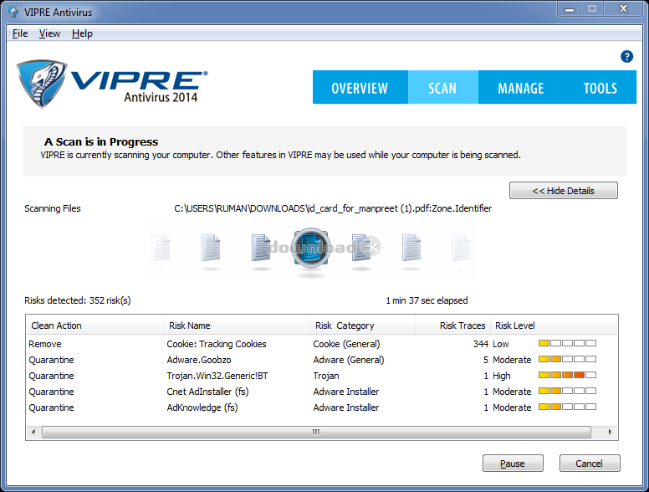This screenshot has width=649, height=492.
Task: Click the right arrow of horizontal scrollbar
Action: [610, 432]
